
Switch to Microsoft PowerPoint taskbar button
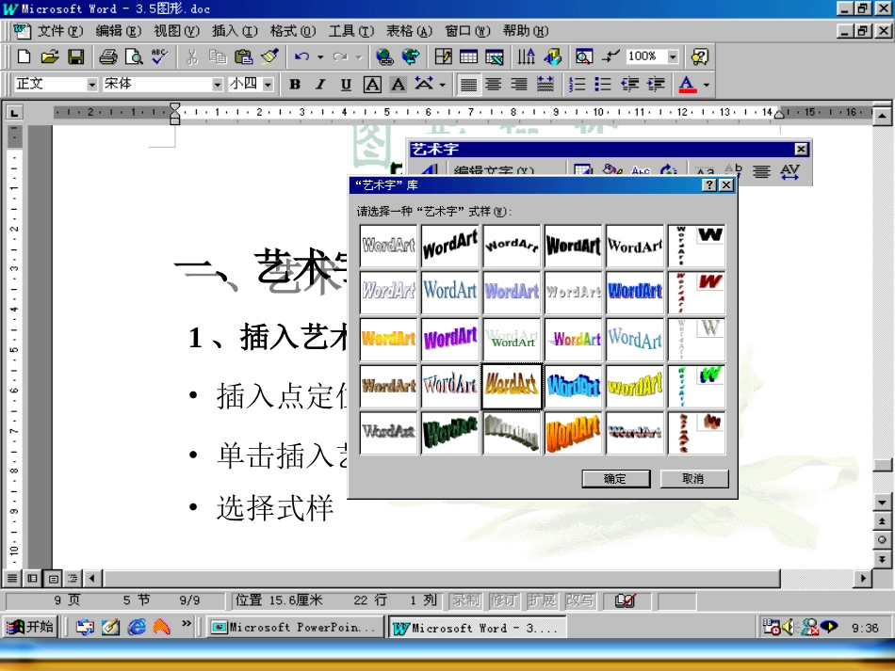[295, 627]
